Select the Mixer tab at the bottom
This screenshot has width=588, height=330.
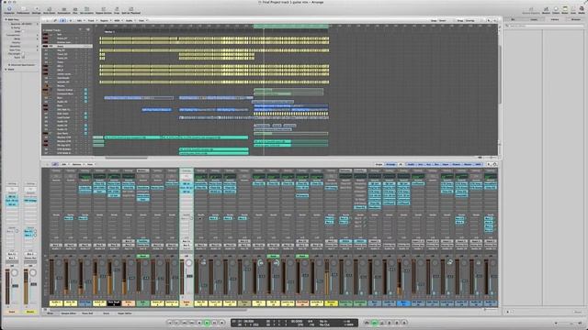(x=50, y=313)
